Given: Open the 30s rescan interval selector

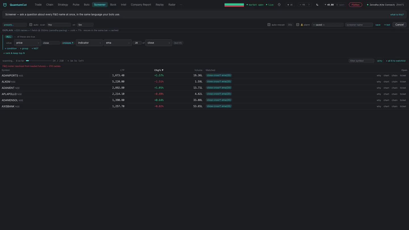Looking at the screenshot, I should (290, 25).
